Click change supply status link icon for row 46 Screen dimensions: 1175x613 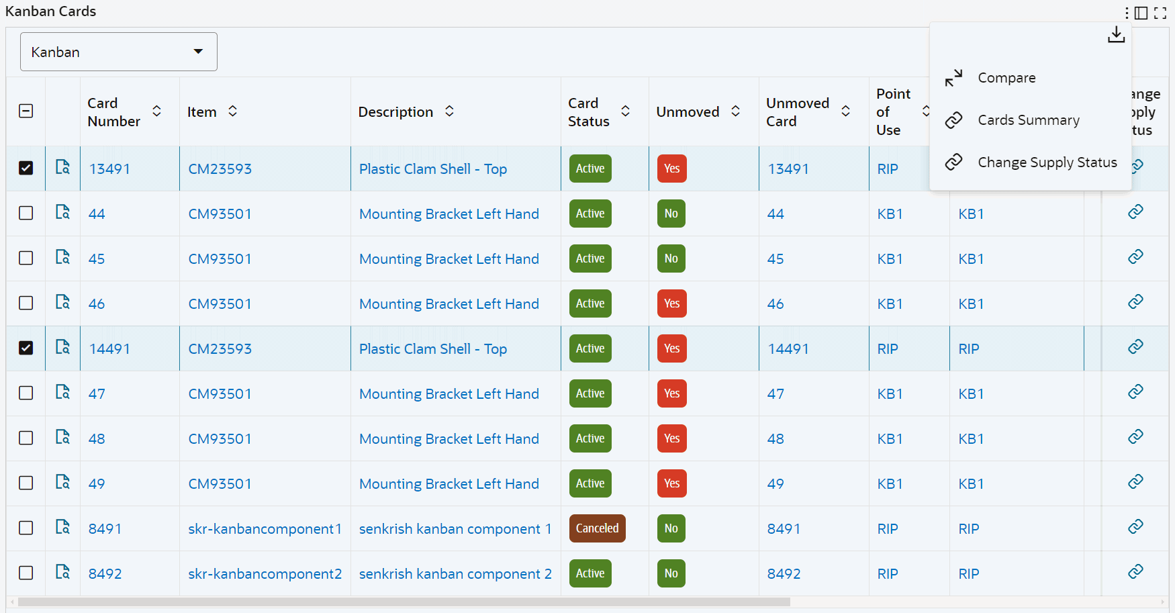1135,302
